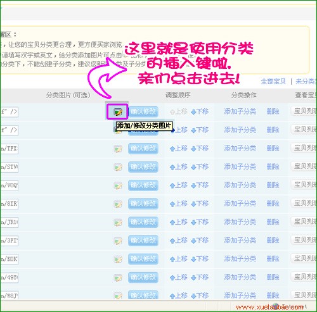Confirm changes in the STW row

143,167
